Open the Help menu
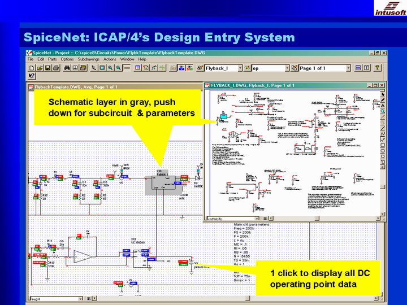The height and width of the screenshot is (305, 407). point(142,59)
